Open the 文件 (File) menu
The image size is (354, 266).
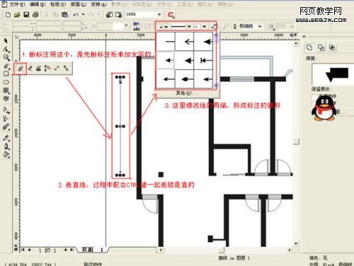[x=18, y=4]
